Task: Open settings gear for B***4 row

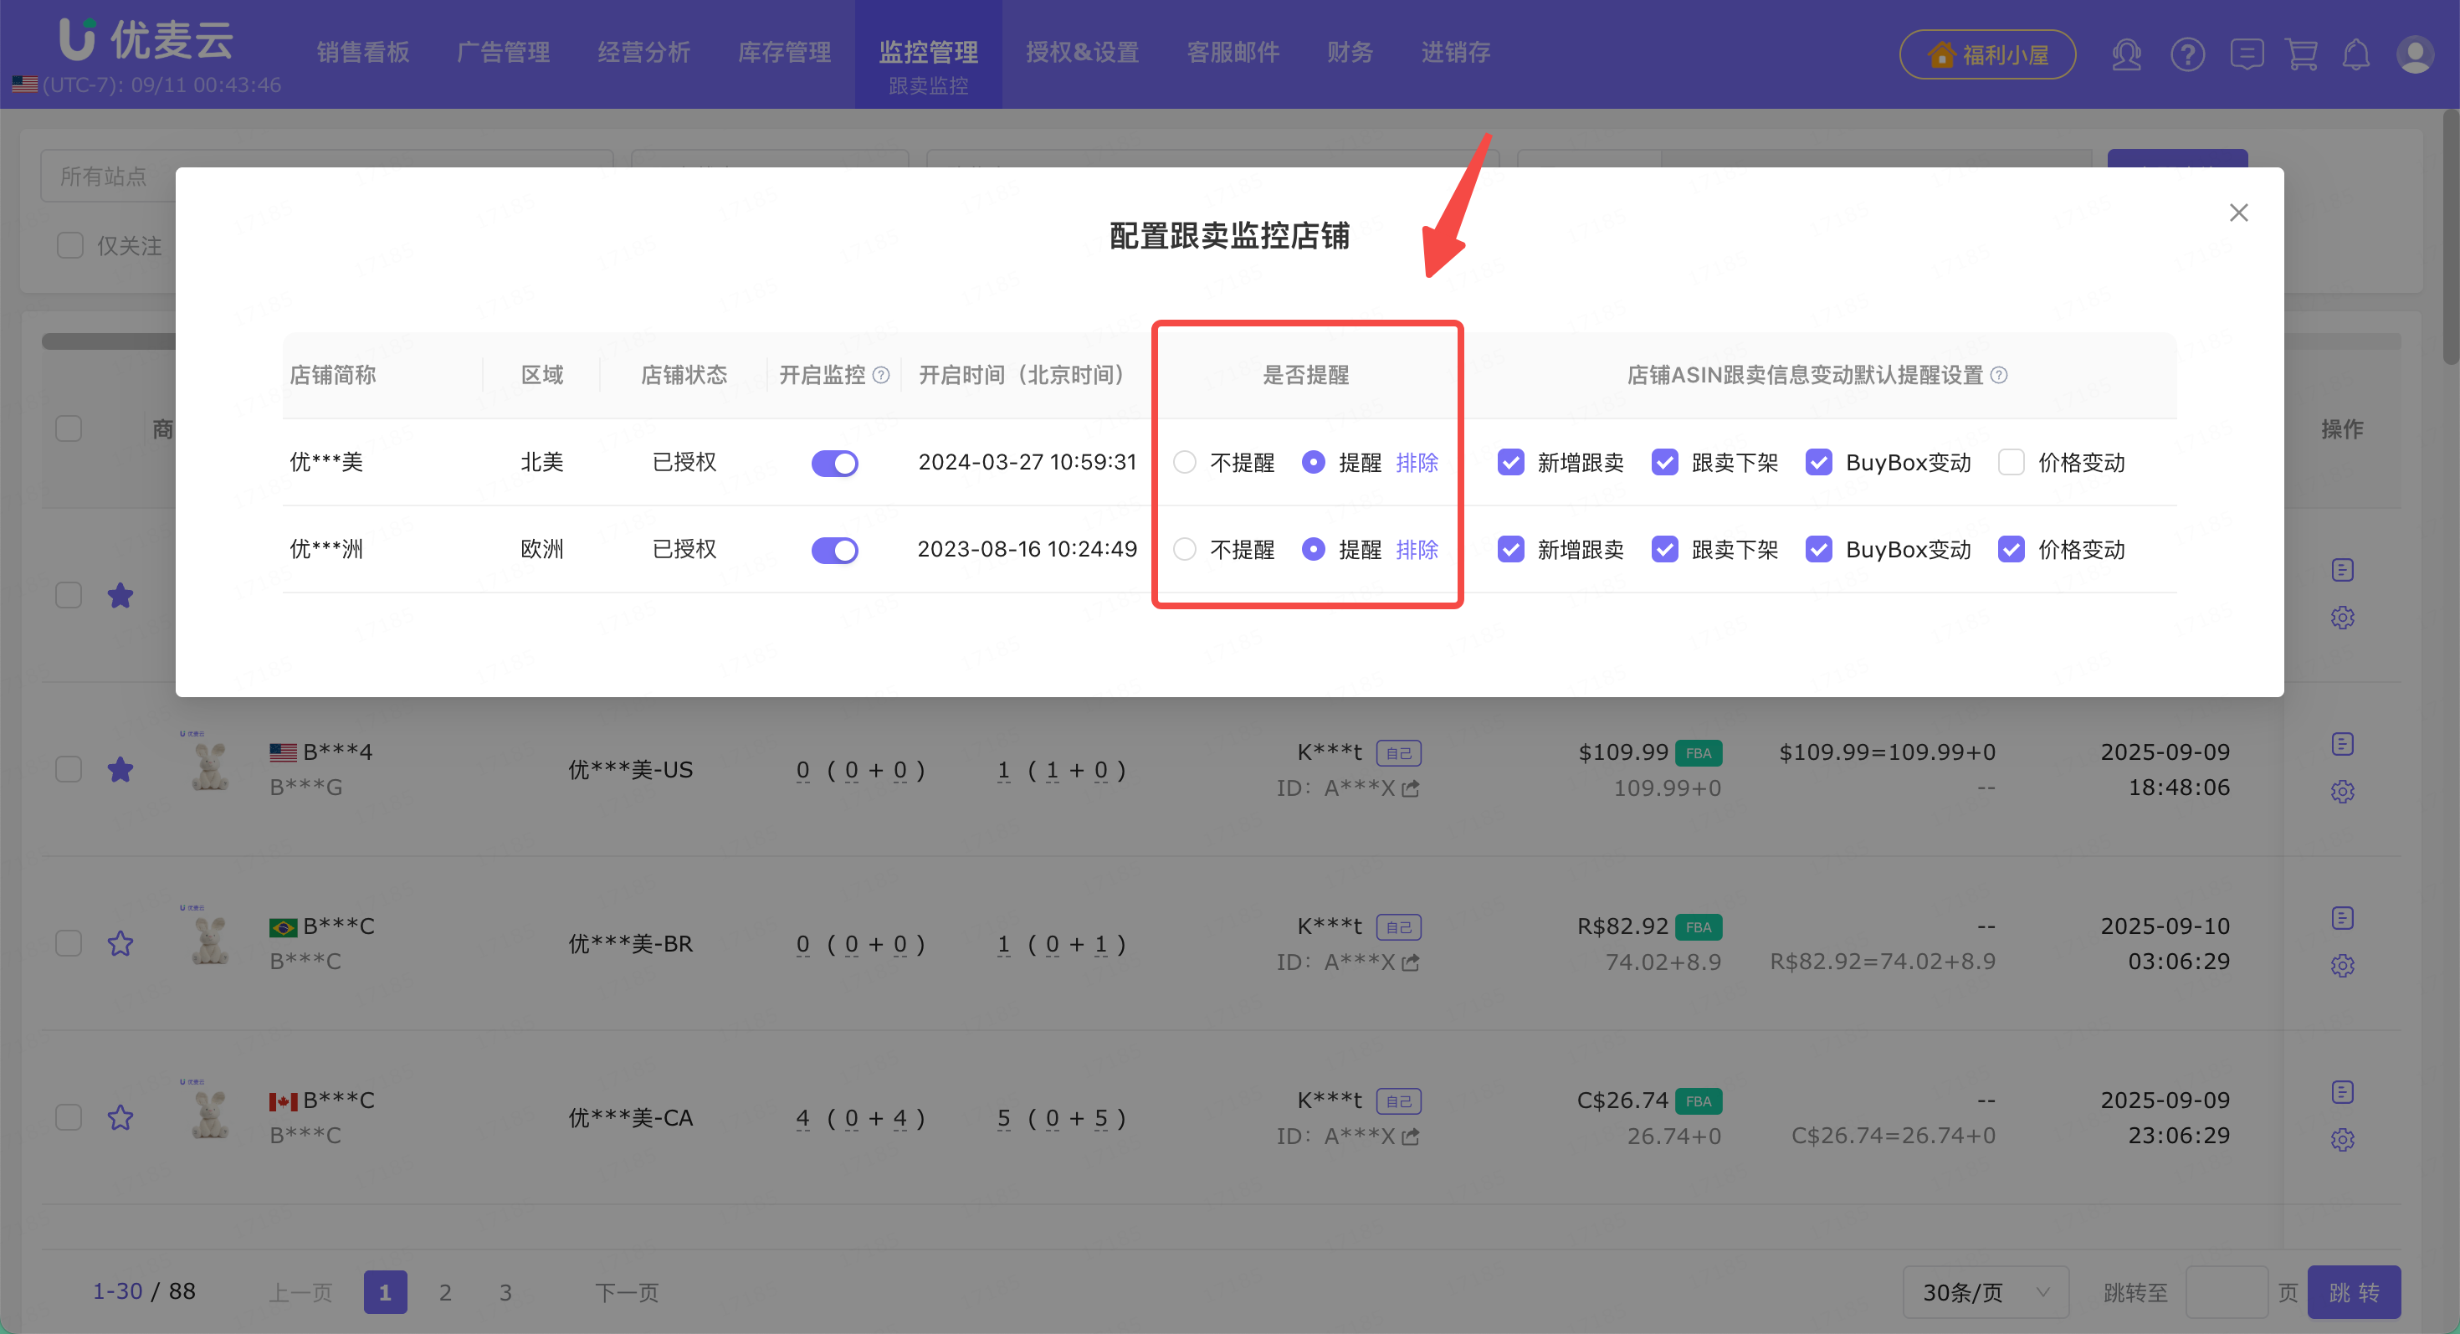Action: [x=2341, y=792]
